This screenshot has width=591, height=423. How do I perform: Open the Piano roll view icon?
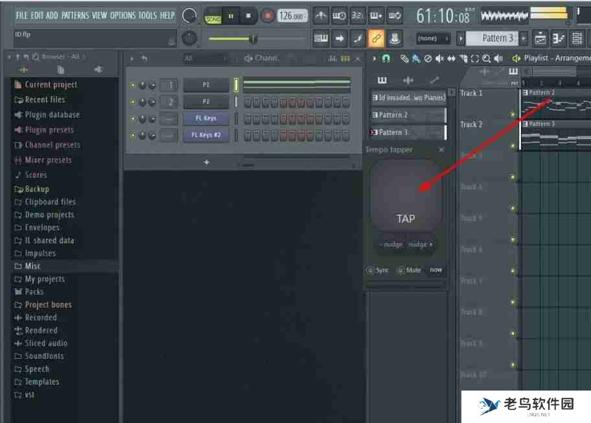pyautogui.click(x=558, y=38)
